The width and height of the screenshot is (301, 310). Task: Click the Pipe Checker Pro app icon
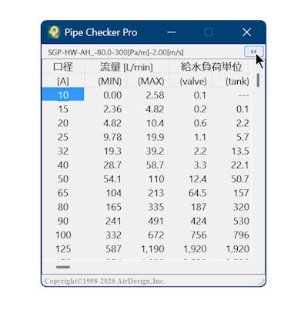click(54, 32)
